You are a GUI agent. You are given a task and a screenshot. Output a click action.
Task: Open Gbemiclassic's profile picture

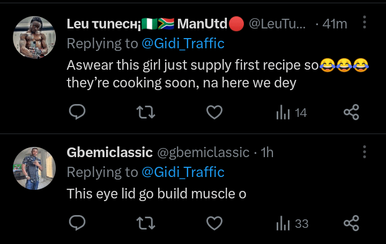point(34,168)
